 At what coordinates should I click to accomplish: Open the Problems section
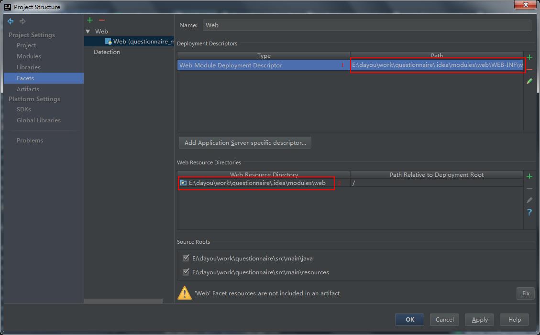pos(30,140)
